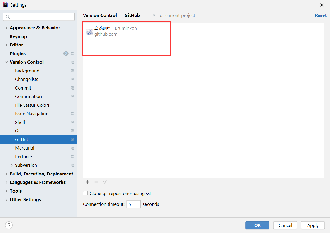Image resolution: width=330 pixels, height=233 pixels.
Task: Click the Cancel button
Action: point(285,225)
